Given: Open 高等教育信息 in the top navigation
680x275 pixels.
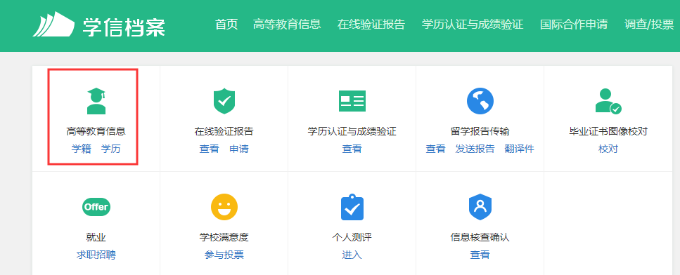Looking at the screenshot, I should pyautogui.click(x=287, y=25).
